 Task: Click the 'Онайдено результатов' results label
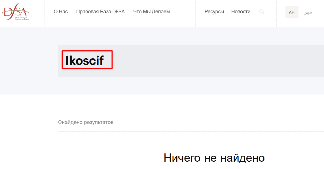[x=86, y=122]
